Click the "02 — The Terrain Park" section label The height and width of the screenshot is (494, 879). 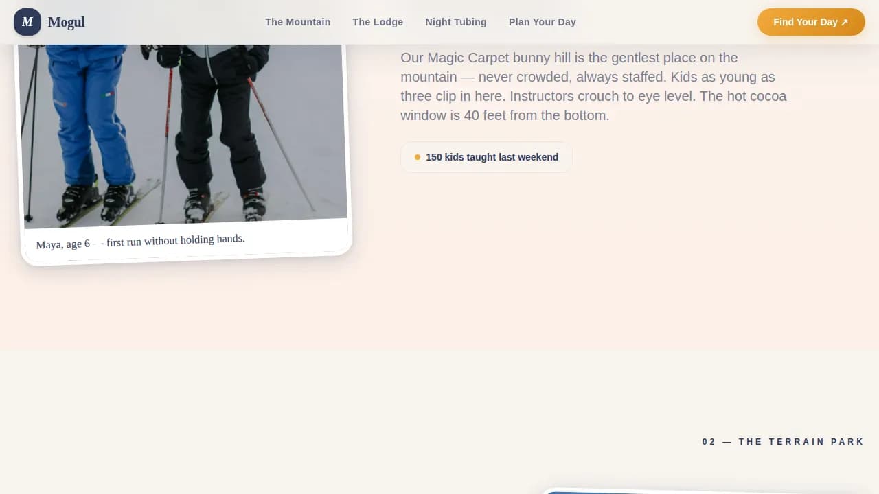pyautogui.click(x=782, y=441)
